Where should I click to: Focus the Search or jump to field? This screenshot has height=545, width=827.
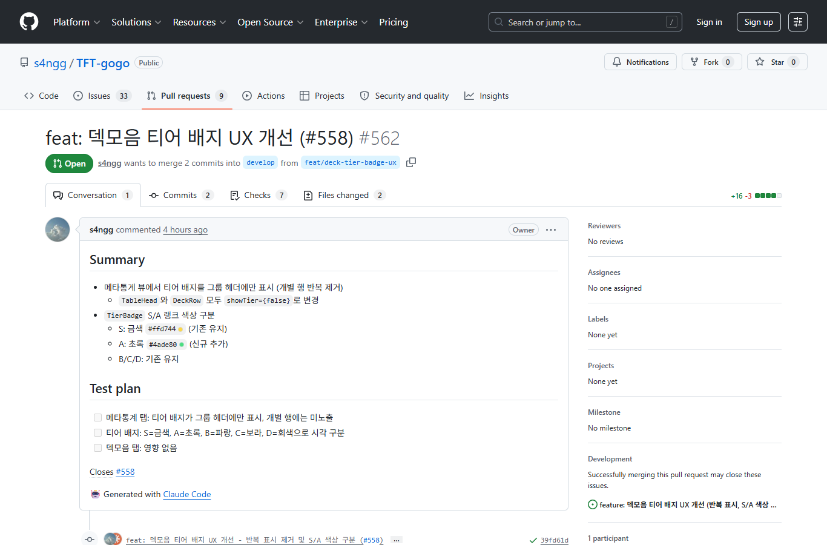point(585,22)
